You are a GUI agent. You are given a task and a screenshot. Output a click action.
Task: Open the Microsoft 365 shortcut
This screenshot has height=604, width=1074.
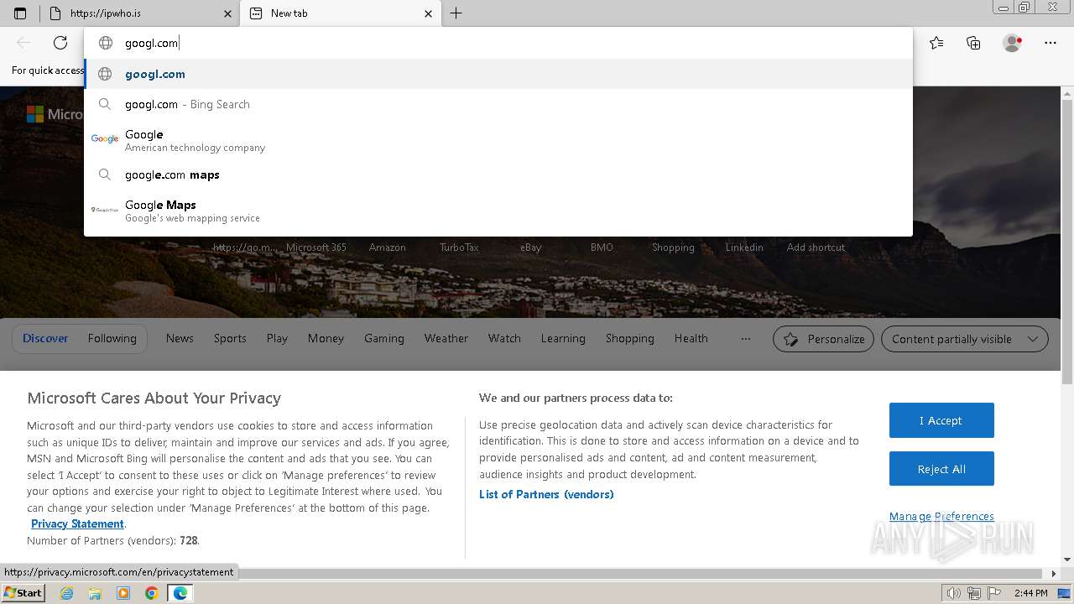316,247
